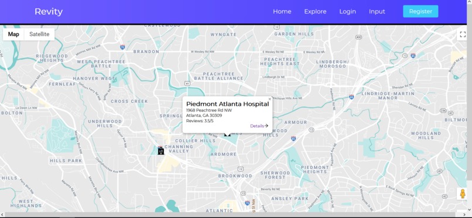472x218 pixels.
Task: Click the 'SHERWOOD FOREST' map label
Action: (x=275, y=175)
